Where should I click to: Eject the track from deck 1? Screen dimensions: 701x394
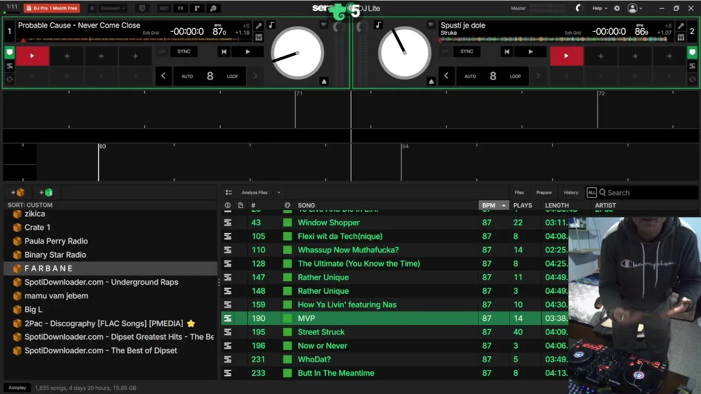click(x=324, y=81)
